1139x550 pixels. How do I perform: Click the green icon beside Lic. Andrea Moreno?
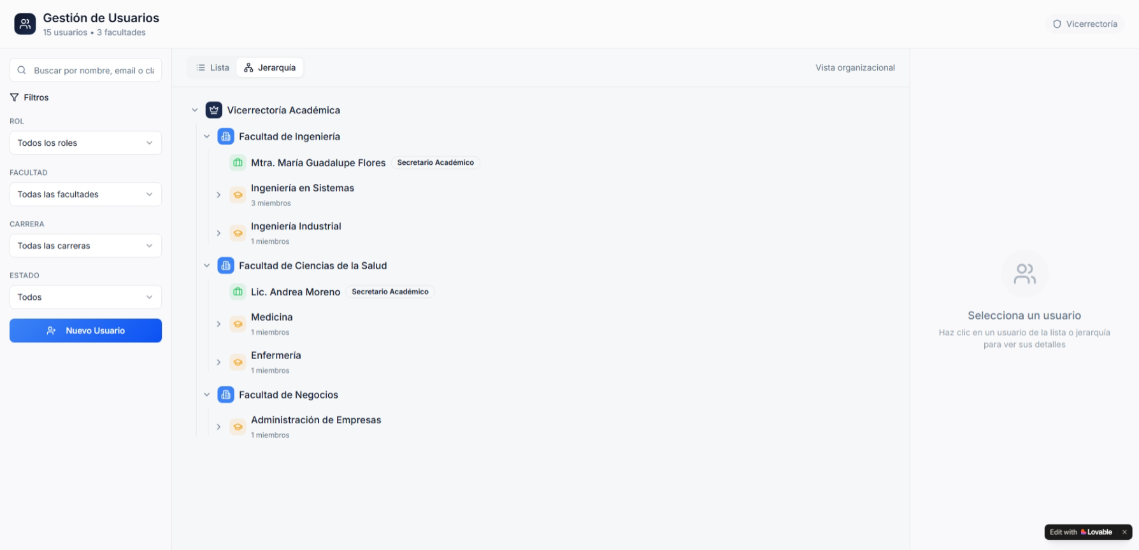pyautogui.click(x=238, y=292)
